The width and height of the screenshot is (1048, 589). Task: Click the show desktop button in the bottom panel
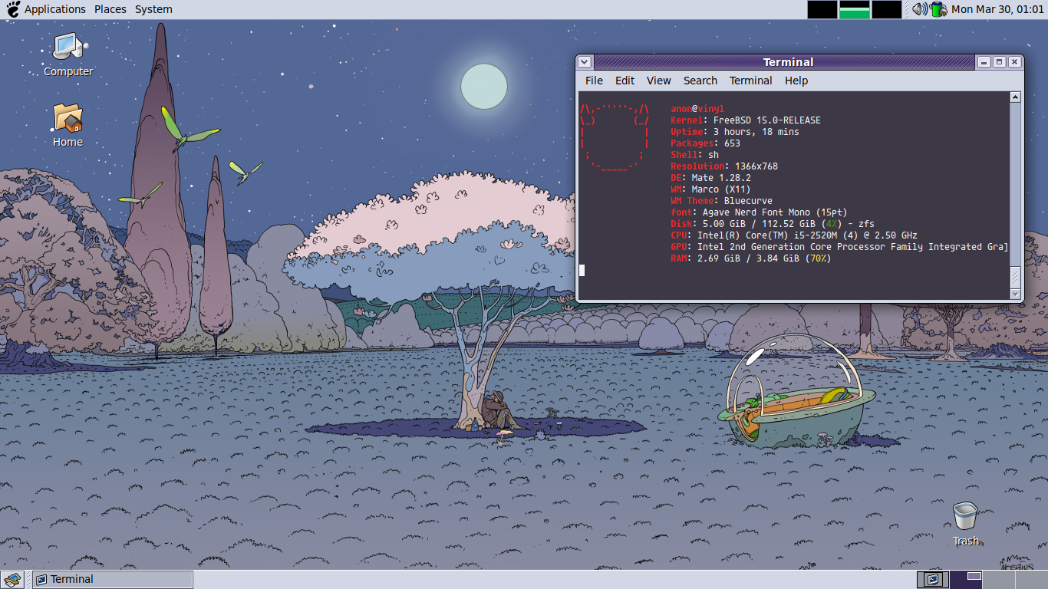click(x=12, y=579)
